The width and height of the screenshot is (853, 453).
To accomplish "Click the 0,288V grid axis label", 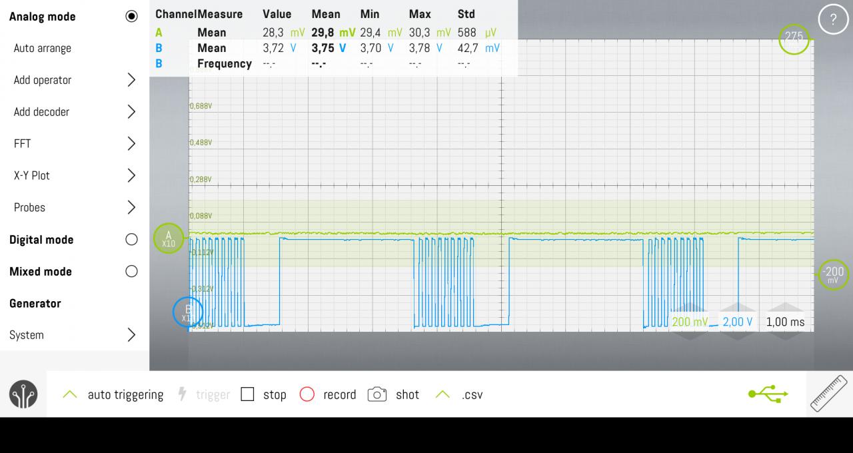I will coord(201,179).
